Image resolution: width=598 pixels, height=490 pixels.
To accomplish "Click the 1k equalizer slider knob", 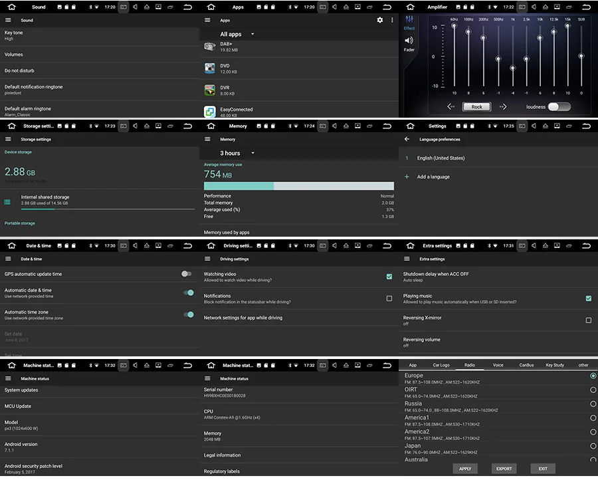I will coord(513,68).
